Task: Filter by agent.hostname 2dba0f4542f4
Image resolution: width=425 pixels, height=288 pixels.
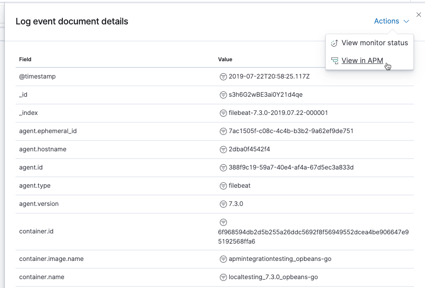Action: (223, 150)
